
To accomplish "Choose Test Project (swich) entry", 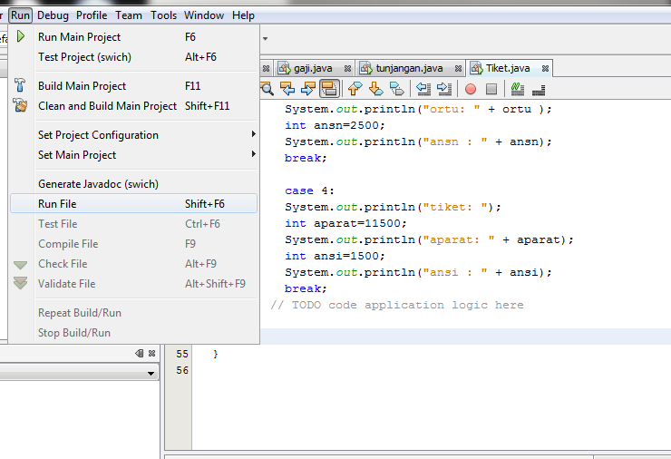I will click(133, 57).
